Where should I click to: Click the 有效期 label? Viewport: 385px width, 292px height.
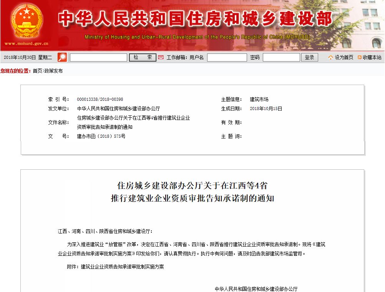pos(231,122)
